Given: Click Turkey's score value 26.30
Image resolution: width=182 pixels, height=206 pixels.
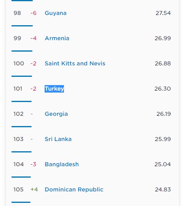Looking at the screenshot, I should (163, 89).
